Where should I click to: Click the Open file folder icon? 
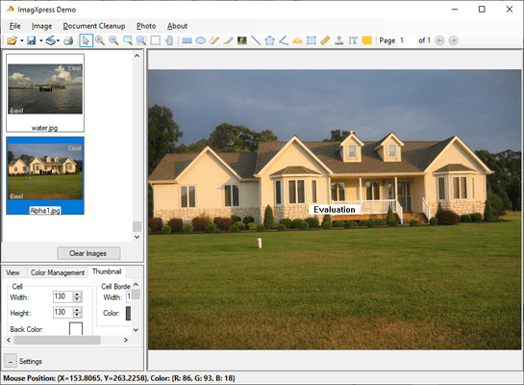[12, 40]
